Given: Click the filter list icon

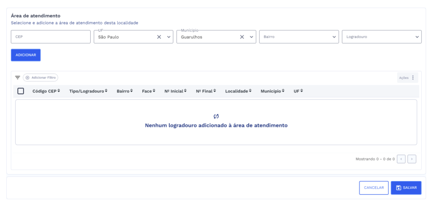Looking at the screenshot, I should [x=17, y=77].
